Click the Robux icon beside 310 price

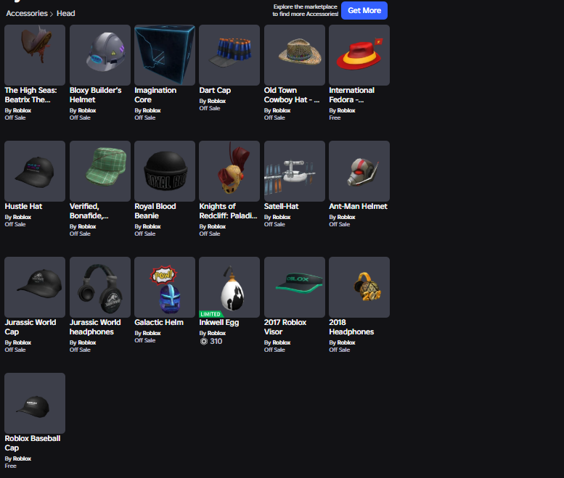coord(204,342)
